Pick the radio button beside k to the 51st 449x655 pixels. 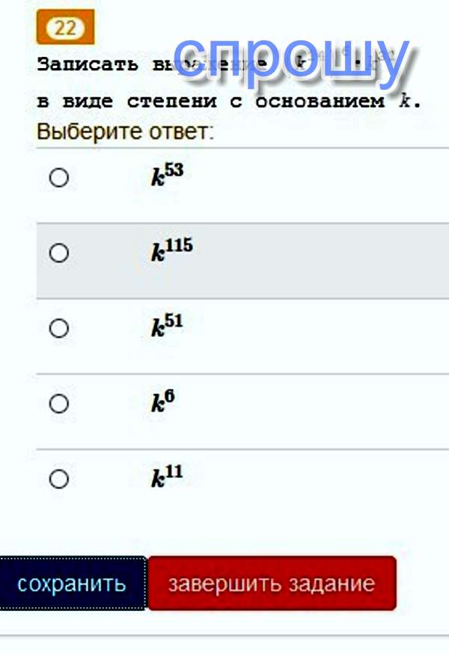(59, 328)
